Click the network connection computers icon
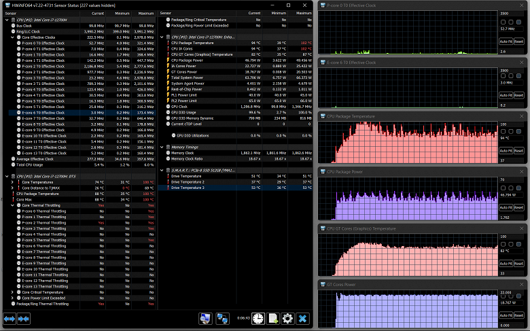 (x=222, y=318)
